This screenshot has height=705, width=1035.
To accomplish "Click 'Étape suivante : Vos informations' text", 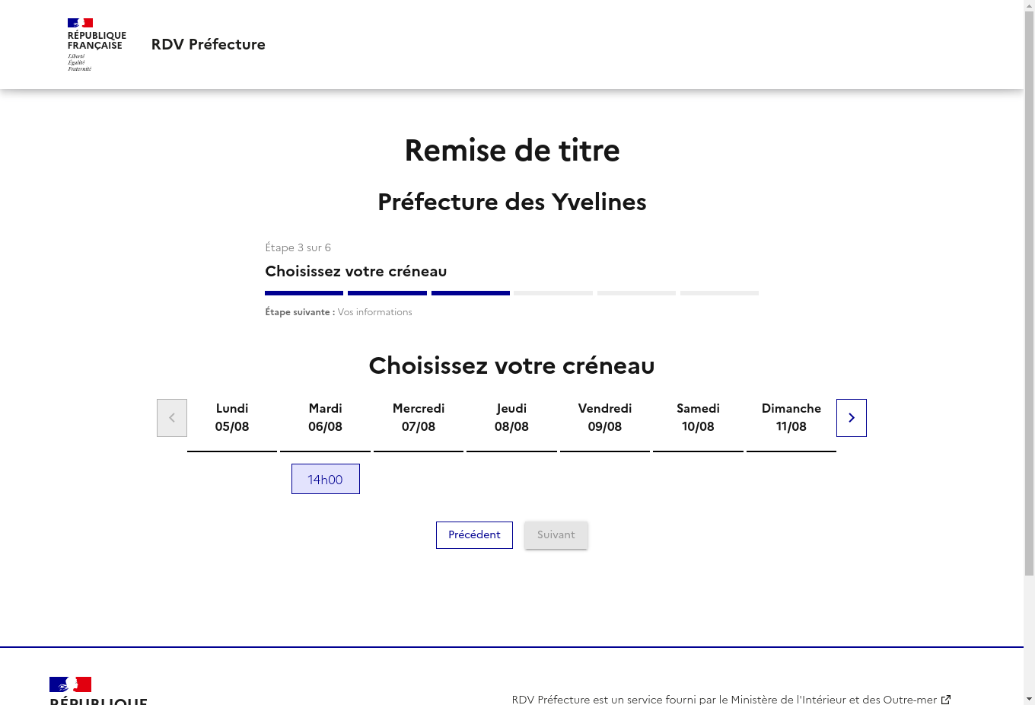I will click(x=339, y=312).
